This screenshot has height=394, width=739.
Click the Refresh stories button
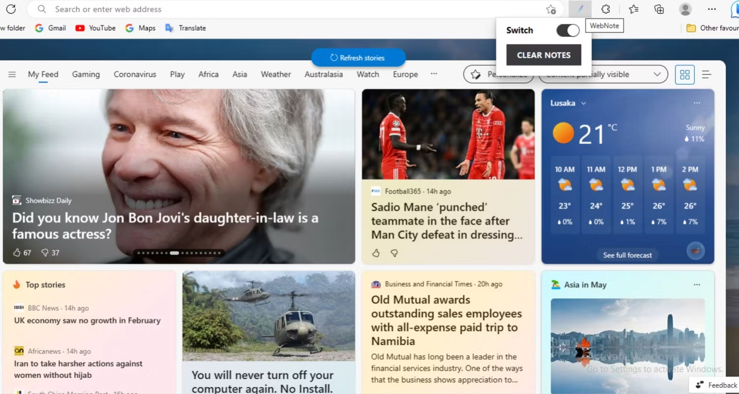click(x=358, y=58)
